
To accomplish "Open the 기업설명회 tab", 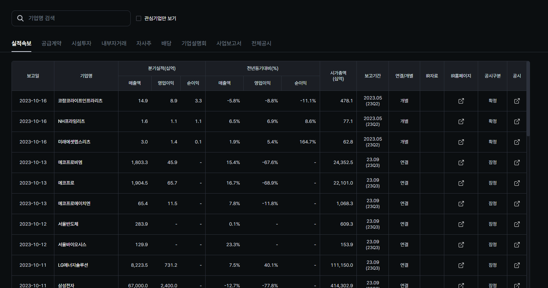I will click(194, 43).
